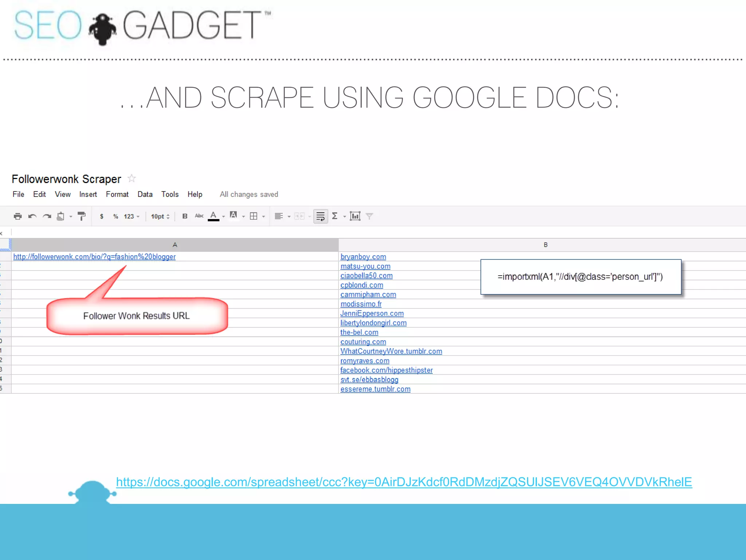746x560 pixels.
Task: Open the ciaobella50.com link
Action: point(366,276)
